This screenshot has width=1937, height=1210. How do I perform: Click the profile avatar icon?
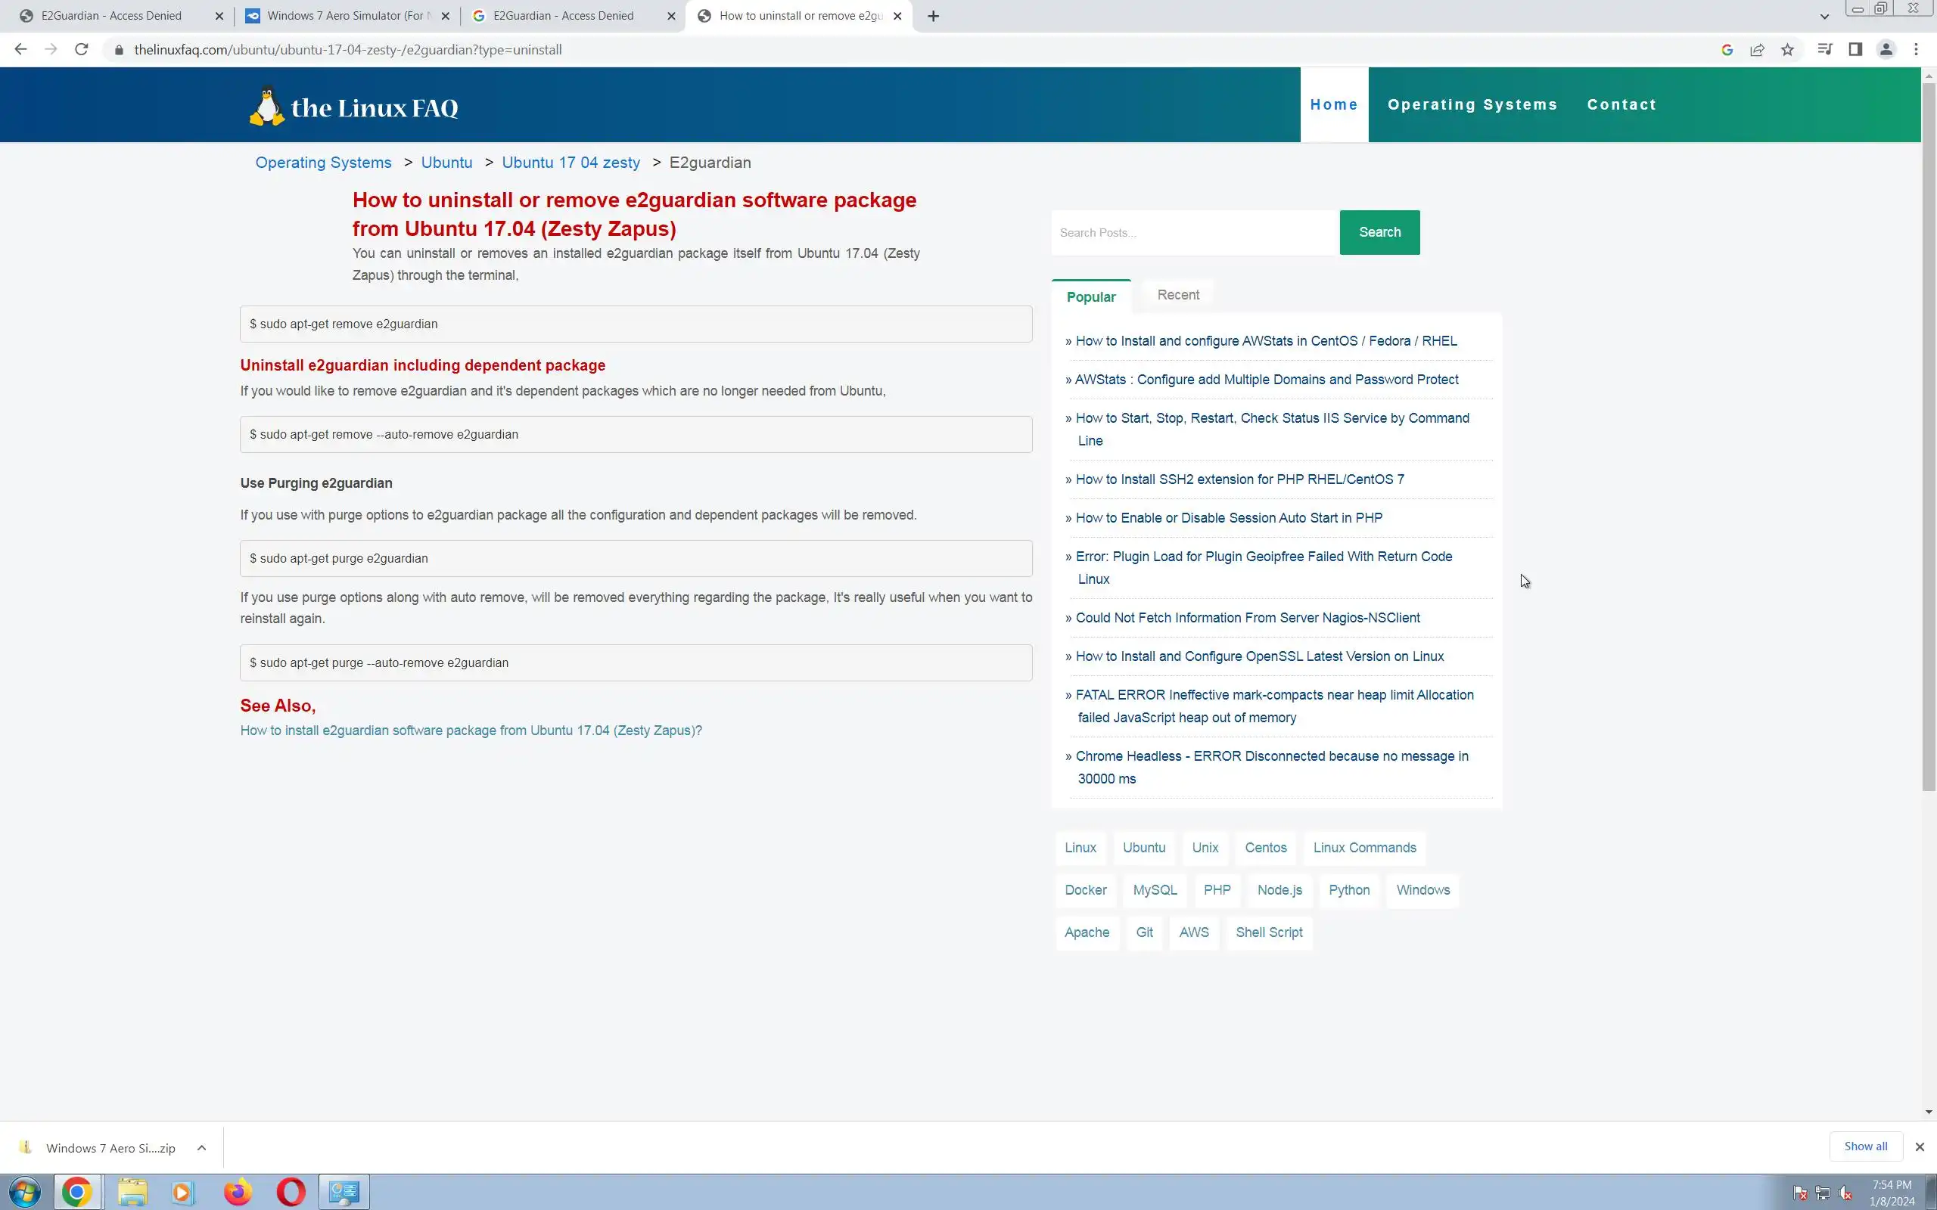point(1886,50)
